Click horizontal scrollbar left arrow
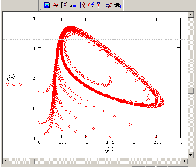The height and width of the screenshot is (167, 196). [6, 161]
